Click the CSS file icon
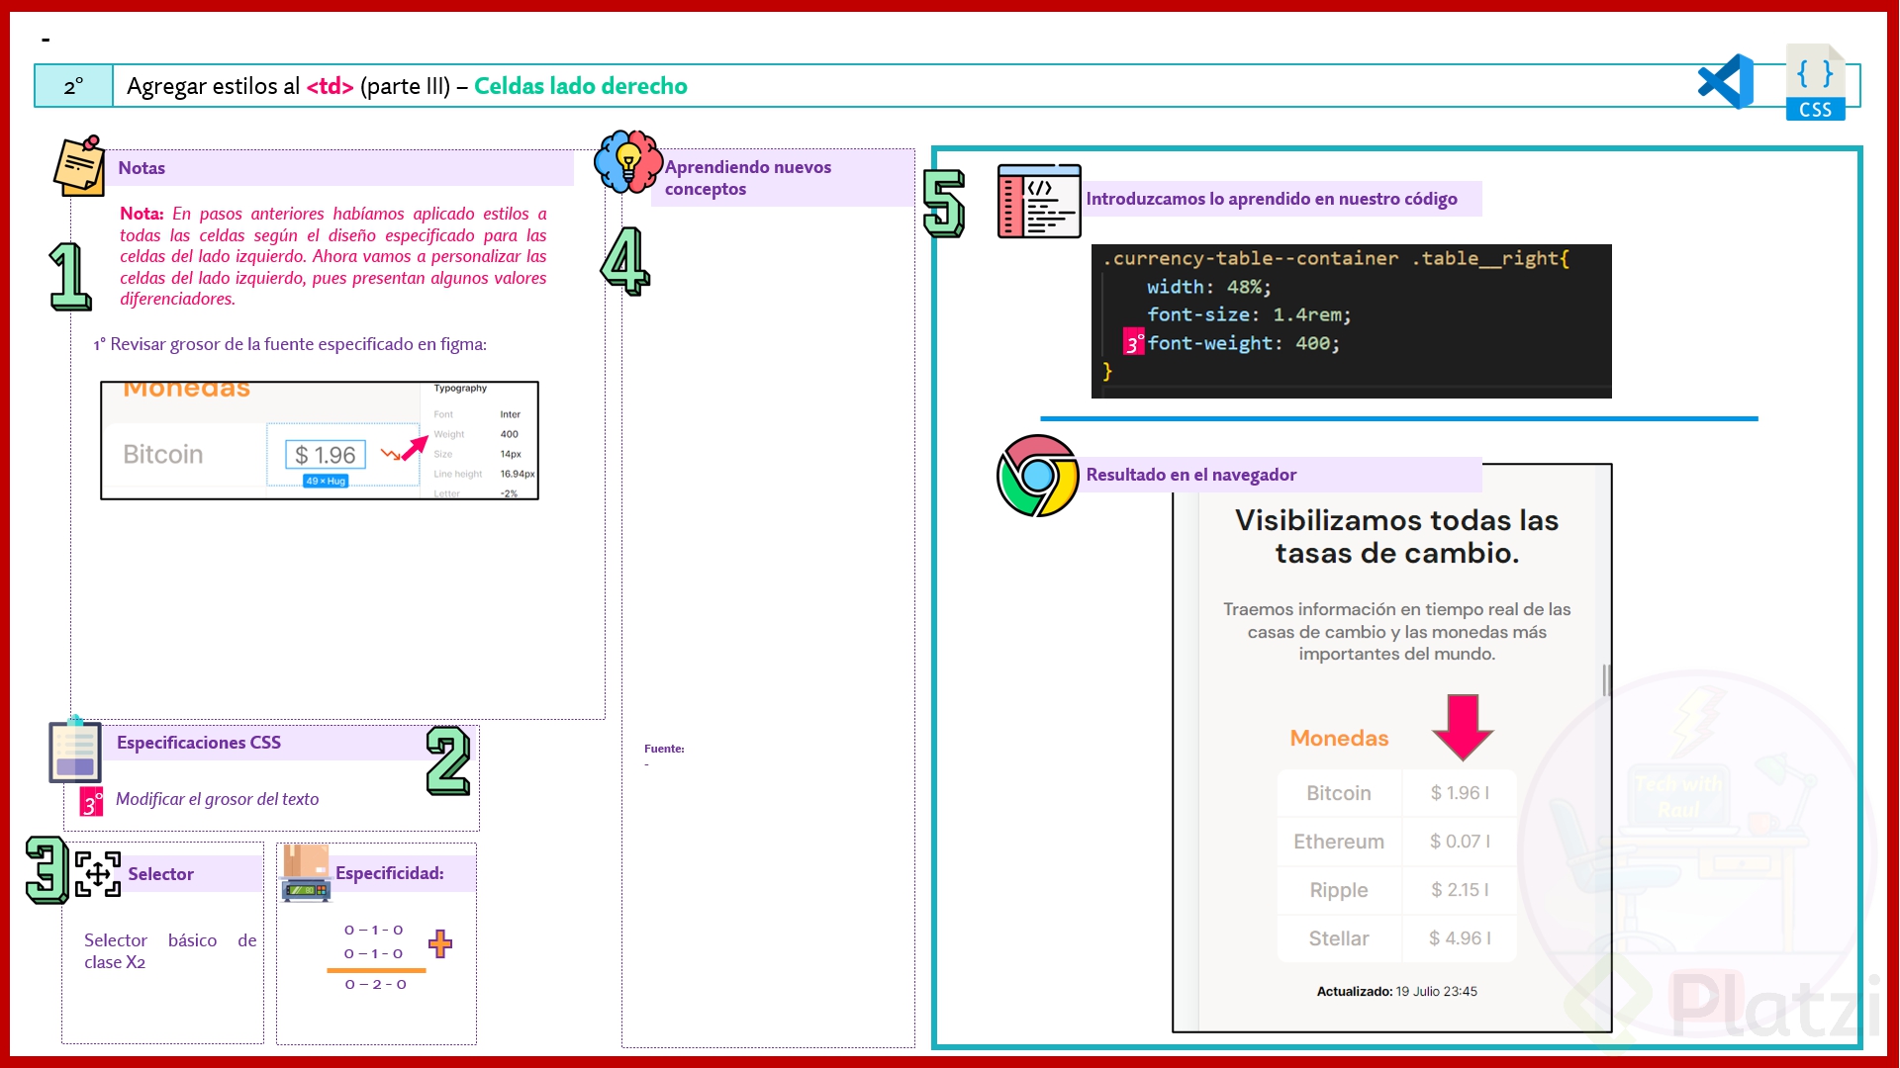This screenshot has width=1900, height=1068. (1815, 83)
